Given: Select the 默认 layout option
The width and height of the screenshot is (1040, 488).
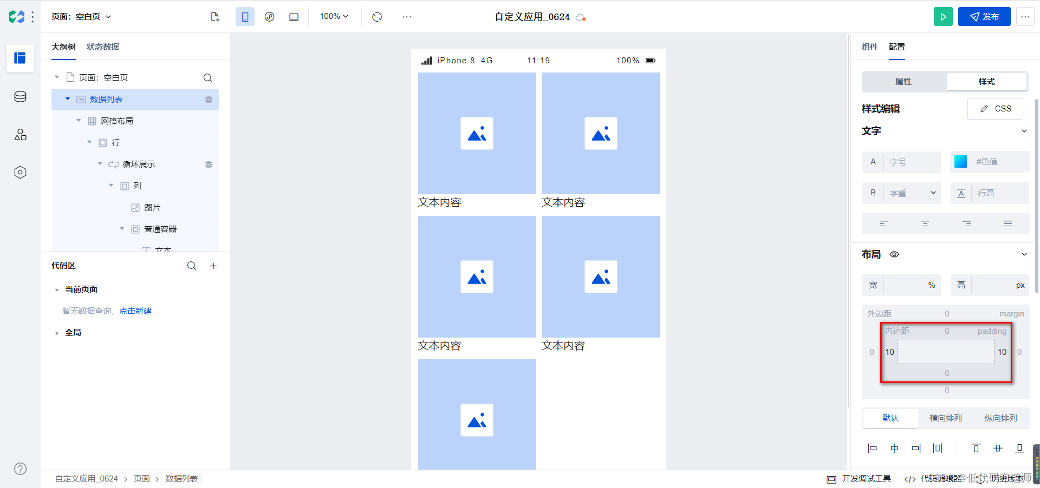Looking at the screenshot, I should coord(890,418).
